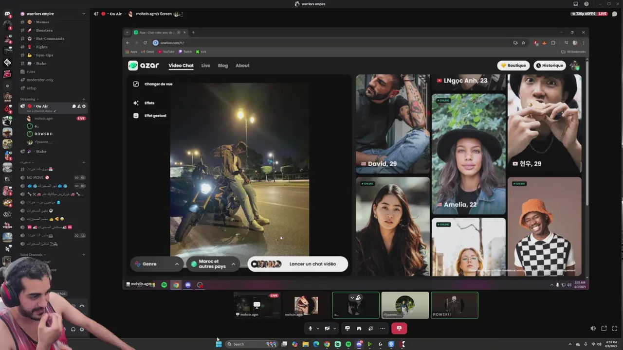Add channel to Streaming category
The image size is (623, 350).
tap(84, 99)
